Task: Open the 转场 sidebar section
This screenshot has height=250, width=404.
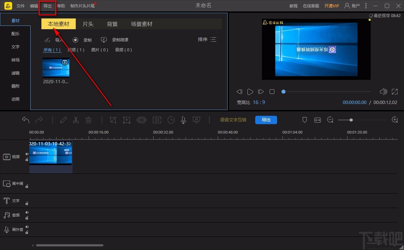Action: 15,60
